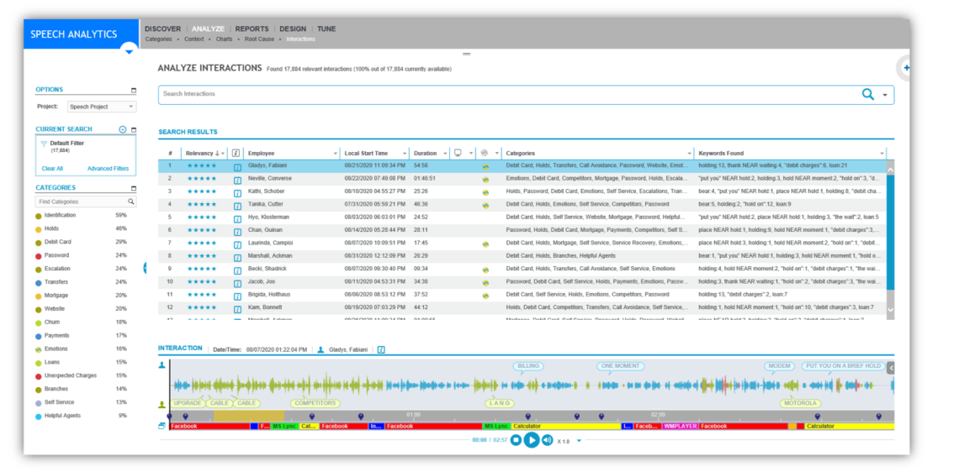Mute audio using the speaker icon
The width and height of the screenshot is (959, 472).
click(x=548, y=440)
